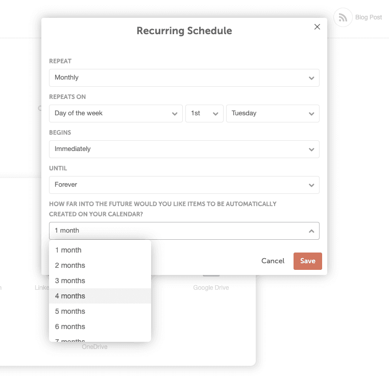Open the 'Day of the week' dropdown
389x377 pixels.
pyautogui.click(x=116, y=113)
